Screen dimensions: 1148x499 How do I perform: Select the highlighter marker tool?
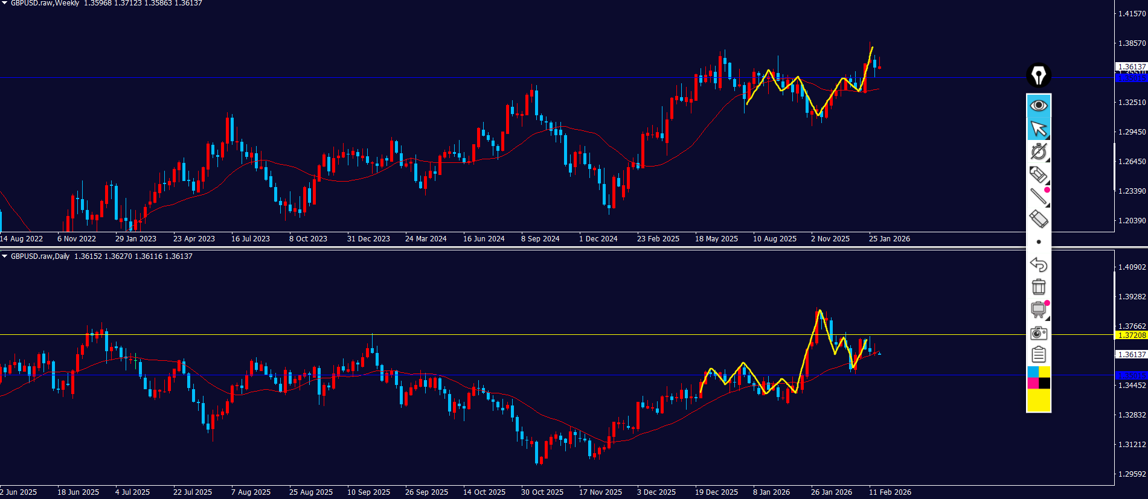click(1038, 174)
